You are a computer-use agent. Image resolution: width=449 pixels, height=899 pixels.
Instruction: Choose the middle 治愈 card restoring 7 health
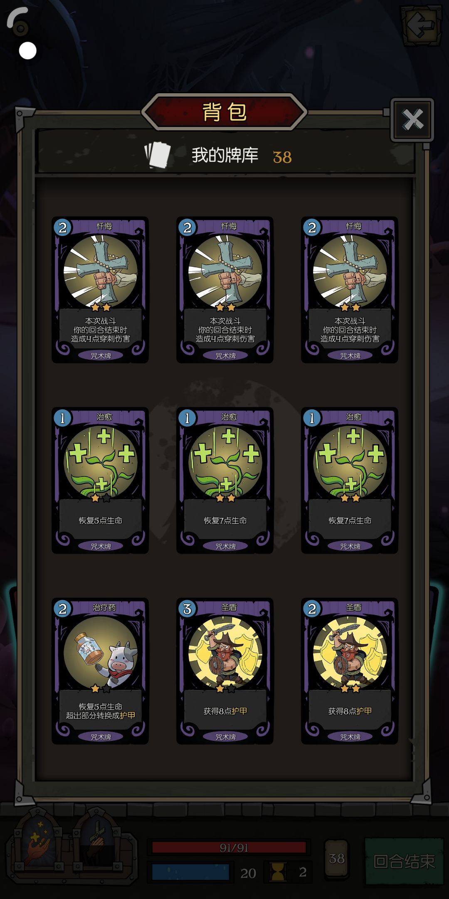click(225, 480)
